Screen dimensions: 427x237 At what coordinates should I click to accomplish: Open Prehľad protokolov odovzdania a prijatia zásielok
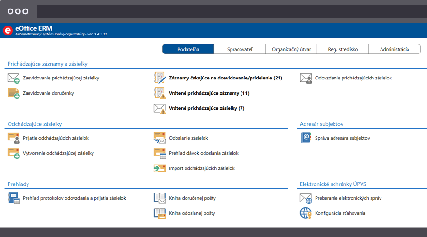click(74, 198)
